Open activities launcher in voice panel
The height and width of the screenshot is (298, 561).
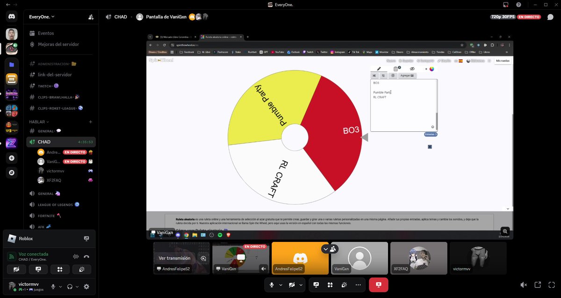(60, 270)
